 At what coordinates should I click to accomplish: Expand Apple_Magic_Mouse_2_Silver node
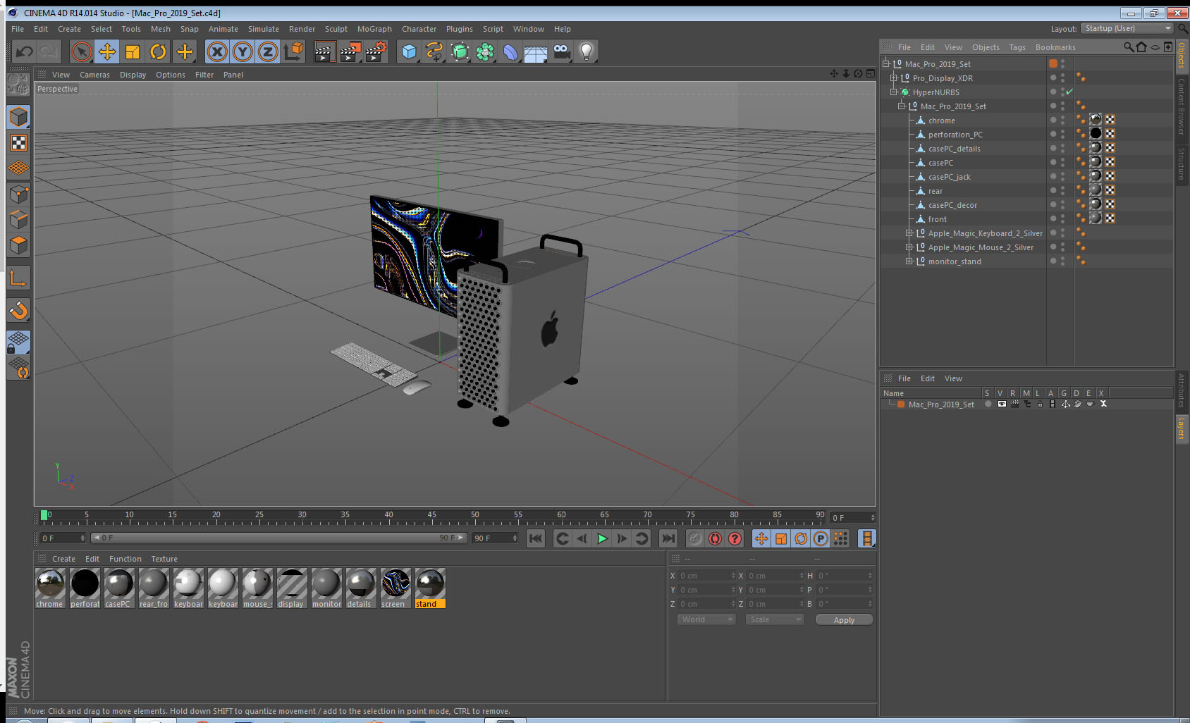pyautogui.click(x=909, y=247)
